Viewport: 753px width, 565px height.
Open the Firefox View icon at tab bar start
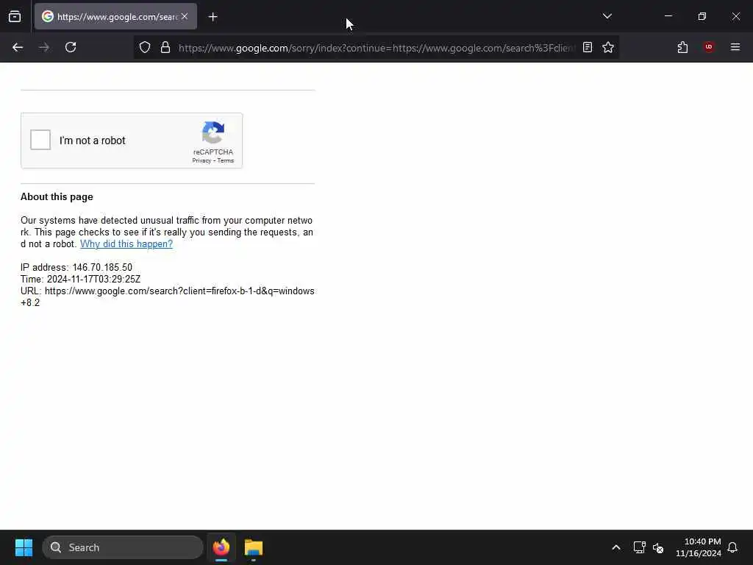(x=15, y=16)
